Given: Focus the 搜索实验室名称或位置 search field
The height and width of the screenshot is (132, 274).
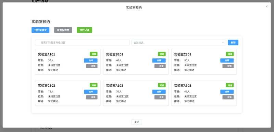Looking at the screenshot, I should coord(82,43).
